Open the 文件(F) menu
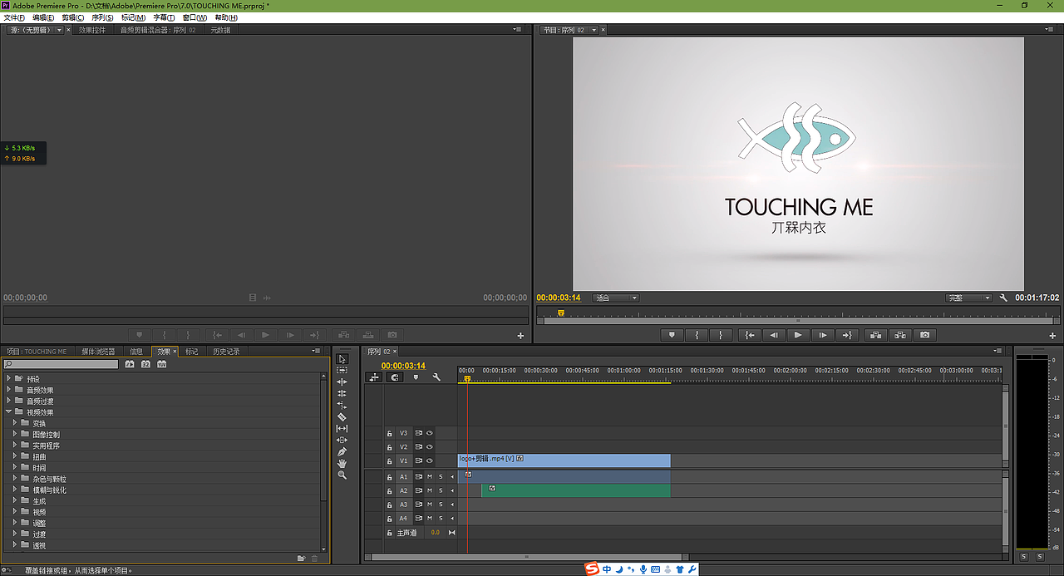1064x576 pixels. coord(14,17)
